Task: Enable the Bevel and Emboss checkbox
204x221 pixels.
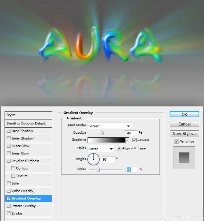Action: click(x=8, y=161)
